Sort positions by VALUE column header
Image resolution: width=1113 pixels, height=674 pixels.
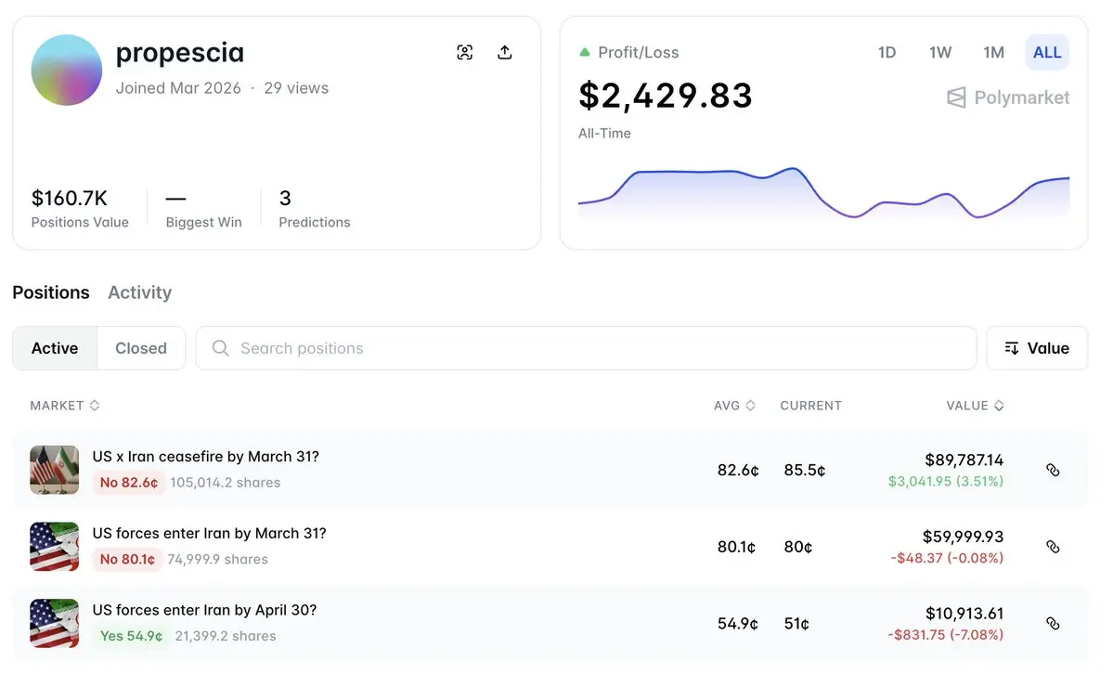975,406
